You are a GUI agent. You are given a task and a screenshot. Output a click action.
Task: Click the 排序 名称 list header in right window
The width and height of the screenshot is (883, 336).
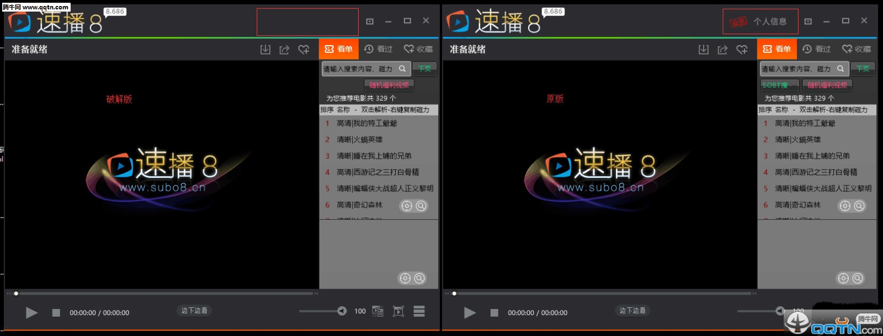pyautogui.click(x=817, y=110)
